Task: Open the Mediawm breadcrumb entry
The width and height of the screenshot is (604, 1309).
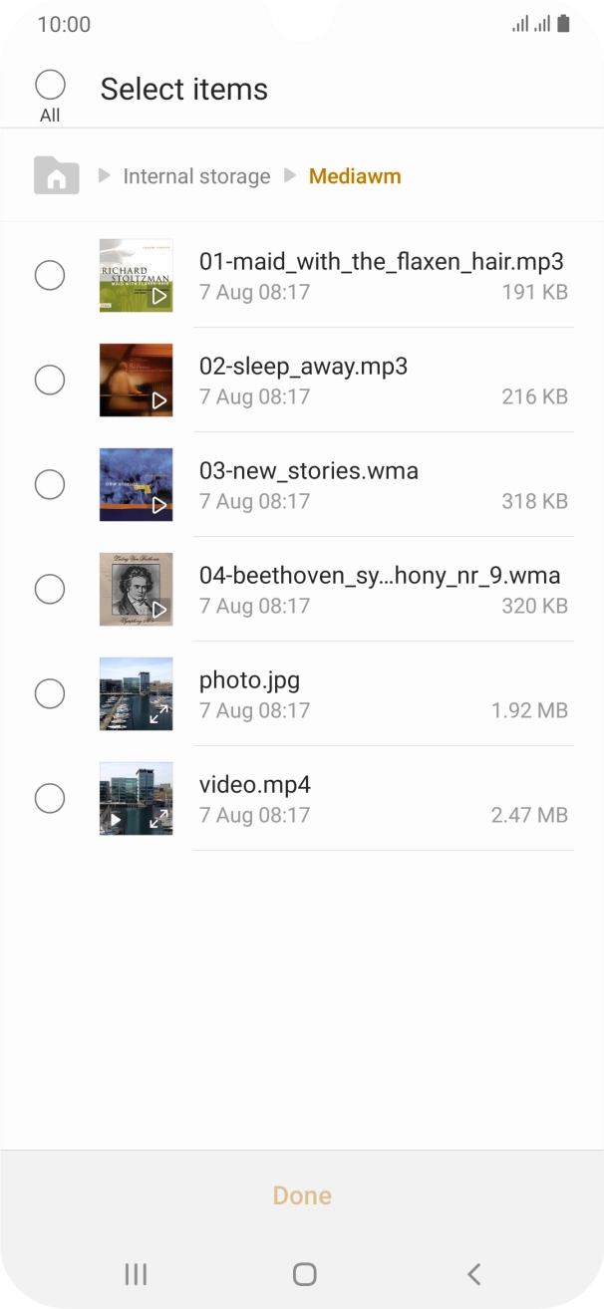Action: click(355, 174)
